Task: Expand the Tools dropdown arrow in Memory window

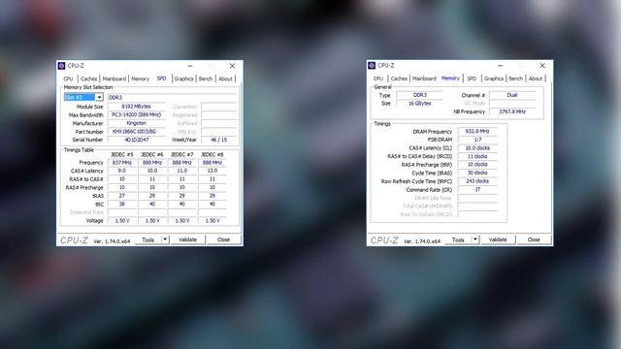Action: [474, 239]
